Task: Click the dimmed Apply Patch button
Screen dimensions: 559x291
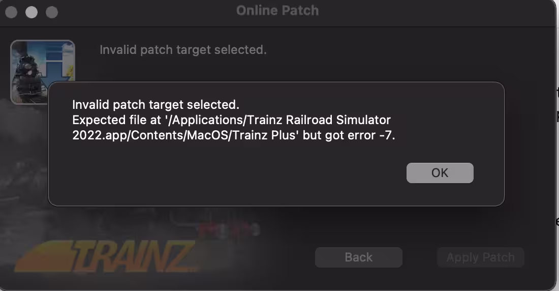Action: point(481,257)
